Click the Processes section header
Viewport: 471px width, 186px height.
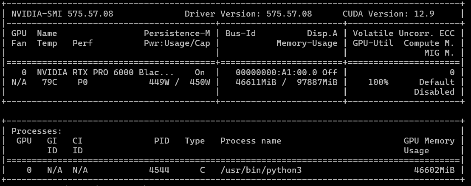click(37, 131)
